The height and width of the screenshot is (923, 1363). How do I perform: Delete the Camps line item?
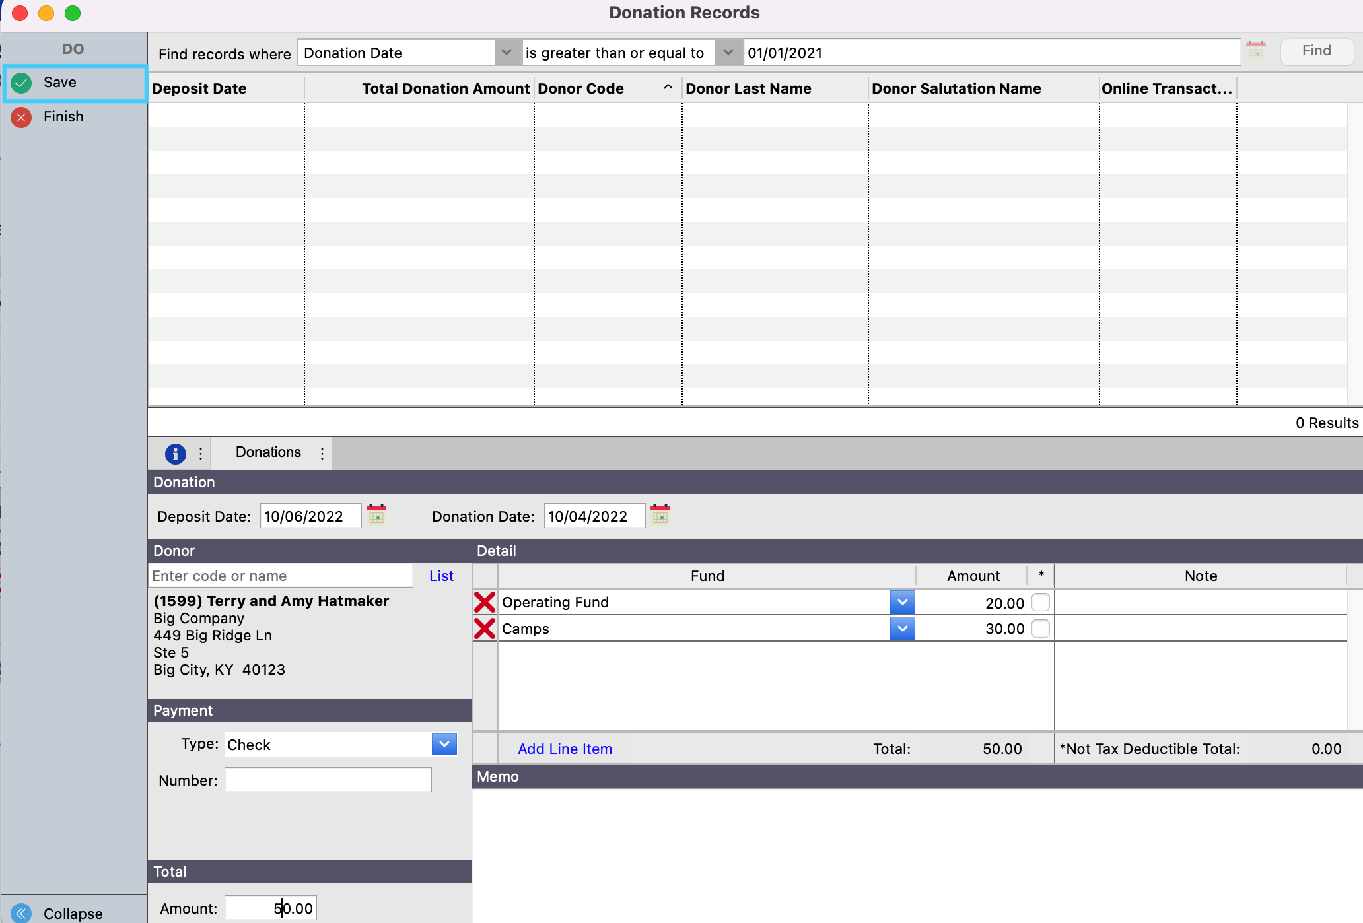(x=485, y=629)
